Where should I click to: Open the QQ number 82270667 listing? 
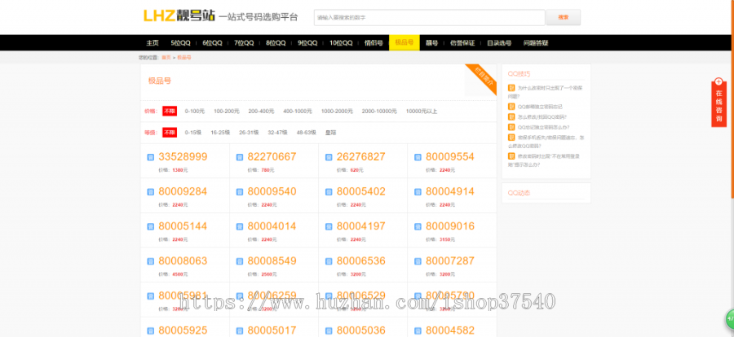point(272,156)
